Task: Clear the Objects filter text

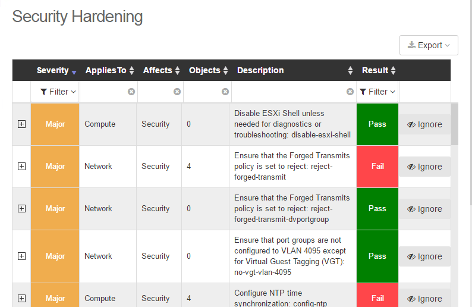Action: pyautogui.click(x=225, y=92)
